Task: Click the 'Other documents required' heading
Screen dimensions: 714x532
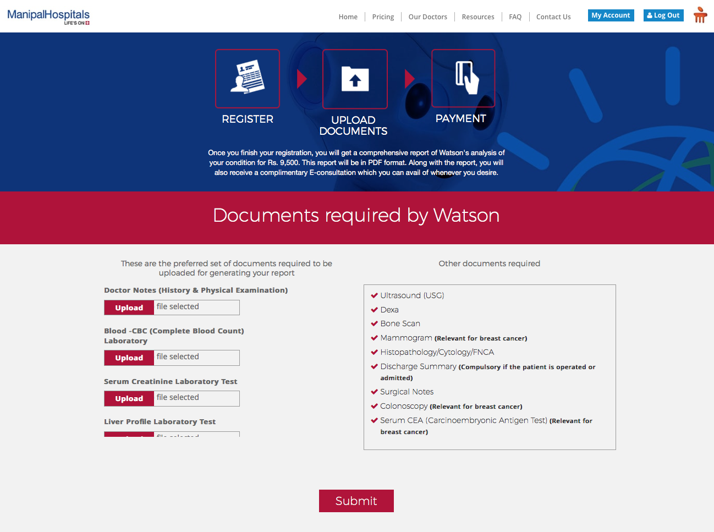Action: 490,264
